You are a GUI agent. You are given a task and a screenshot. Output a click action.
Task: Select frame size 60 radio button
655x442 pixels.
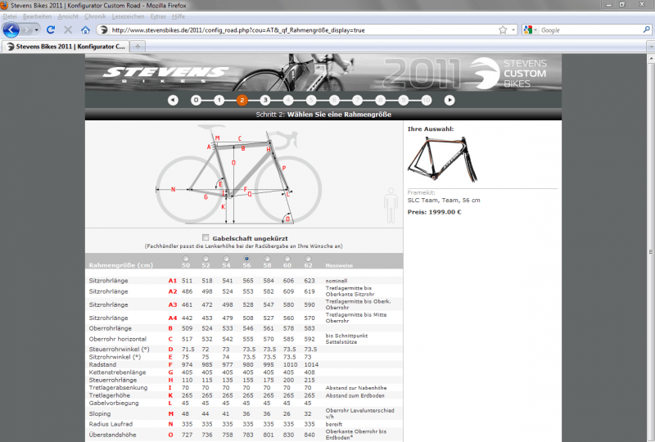[x=287, y=259]
